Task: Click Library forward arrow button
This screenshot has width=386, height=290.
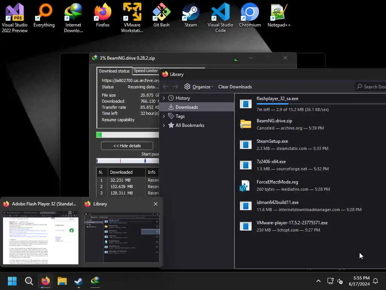Action: [x=175, y=87]
